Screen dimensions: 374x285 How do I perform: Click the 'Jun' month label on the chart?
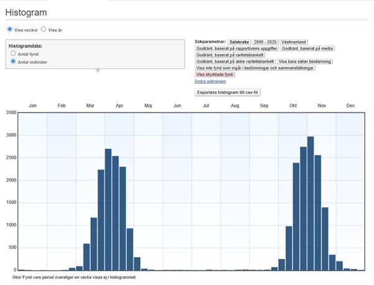point(177,106)
